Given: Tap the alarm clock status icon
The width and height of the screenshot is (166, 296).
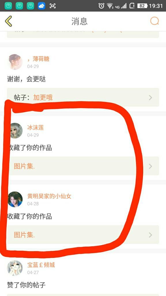Looking at the screenshot, I should tap(101, 6).
